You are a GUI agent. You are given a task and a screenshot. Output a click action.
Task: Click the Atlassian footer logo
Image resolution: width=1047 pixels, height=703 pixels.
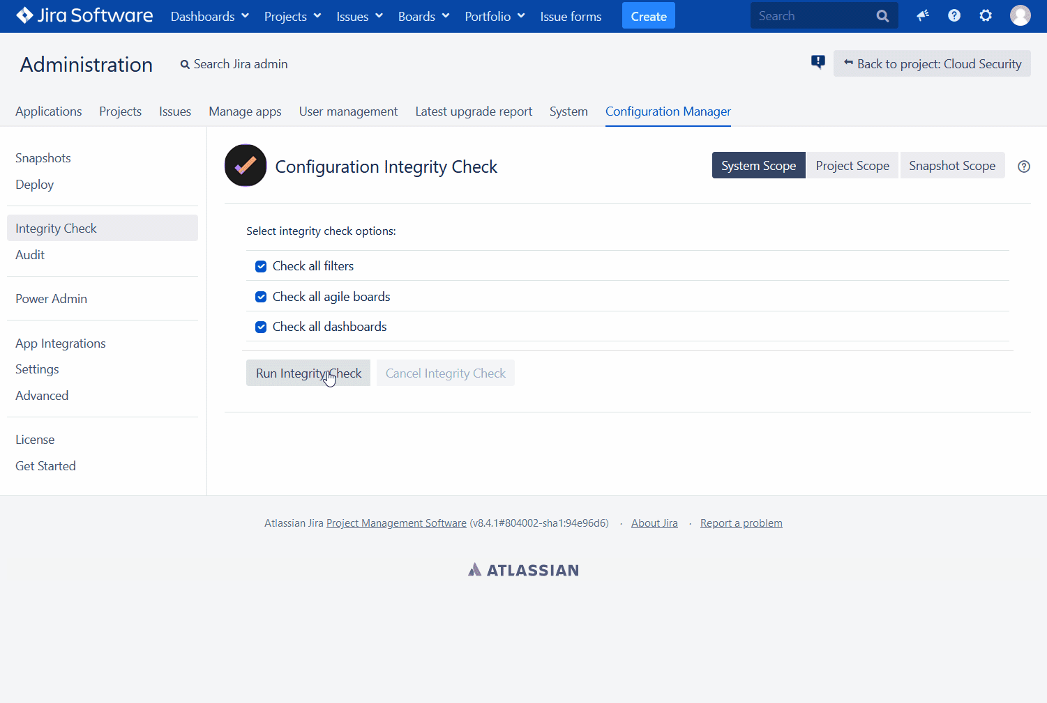(x=523, y=570)
